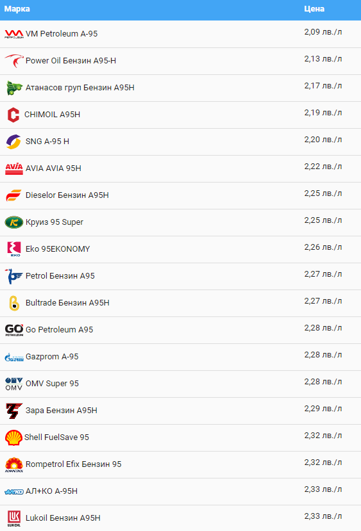The width and height of the screenshot is (361, 531).
Task: Select the Rompetrol sunburst logo
Action: 14,464
